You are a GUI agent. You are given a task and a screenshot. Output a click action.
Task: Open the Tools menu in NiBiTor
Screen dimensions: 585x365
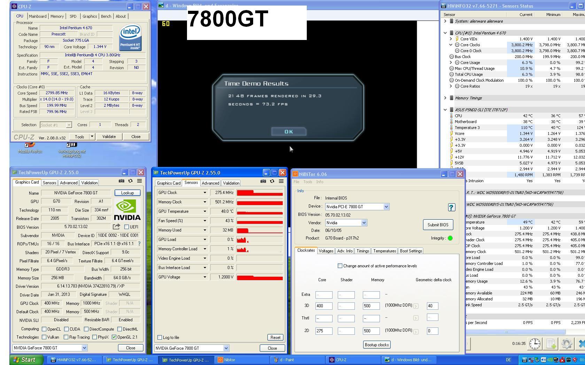click(307, 182)
